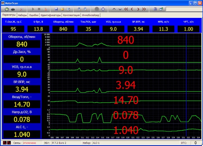Click the window layout icon beside text field
Screen dimensions: 203x146
[x=161, y=9]
